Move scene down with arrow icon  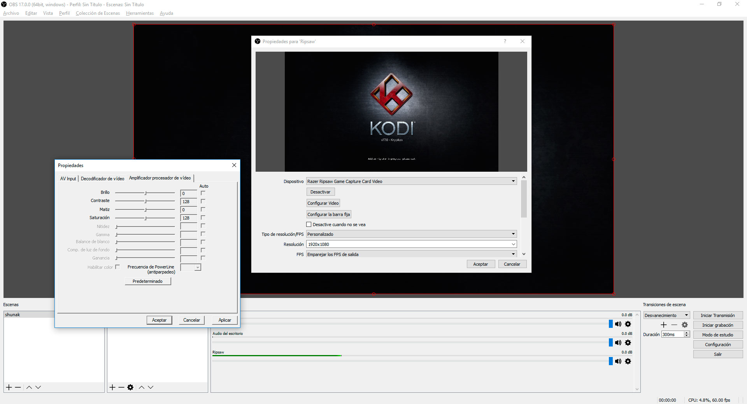(38, 387)
